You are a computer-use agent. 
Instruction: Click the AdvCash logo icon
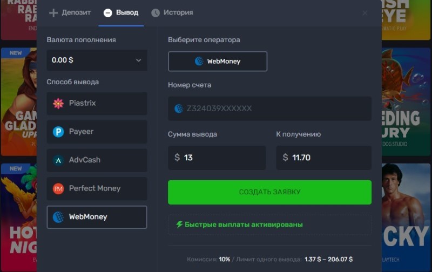[58, 160]
